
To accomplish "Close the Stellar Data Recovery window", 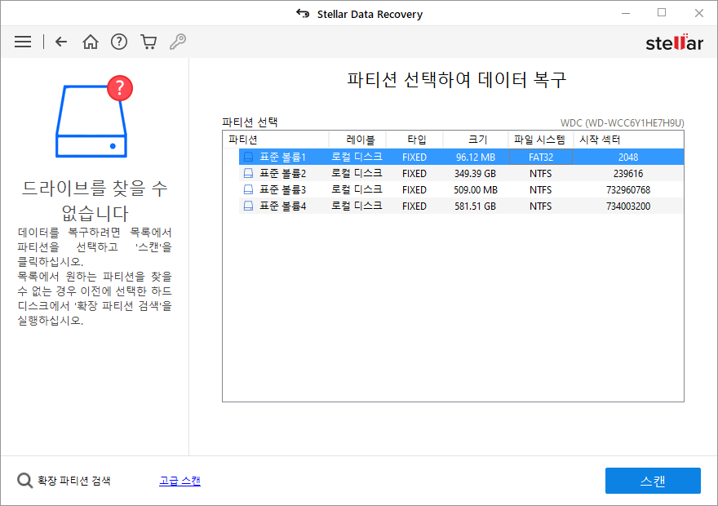I will (698, 13).
